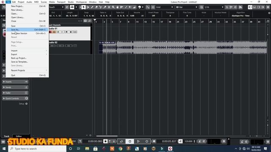271x152 pixels.
Task: Click the 120.000 tempo field
Action: pyautogui.click(x=188, y=141)
